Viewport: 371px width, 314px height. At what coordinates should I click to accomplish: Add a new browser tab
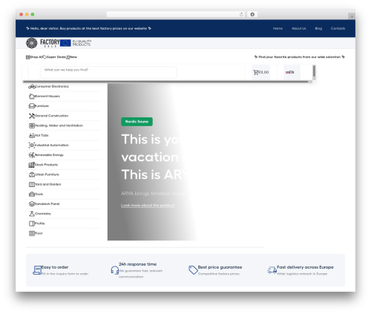pyautogui.click(x=352, y=16)
